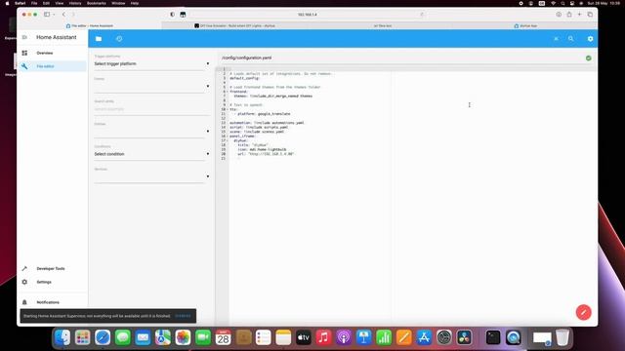The height and width of the screenshot is (351, 625).
Task: Open Reminders from the Dock
Action: click(x=263, y=338)
